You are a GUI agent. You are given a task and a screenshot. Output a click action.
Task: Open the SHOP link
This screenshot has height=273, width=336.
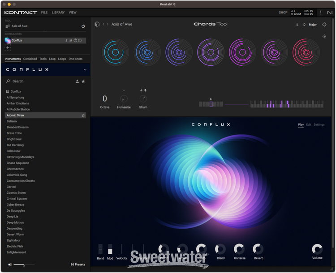[x=283, y=13]
